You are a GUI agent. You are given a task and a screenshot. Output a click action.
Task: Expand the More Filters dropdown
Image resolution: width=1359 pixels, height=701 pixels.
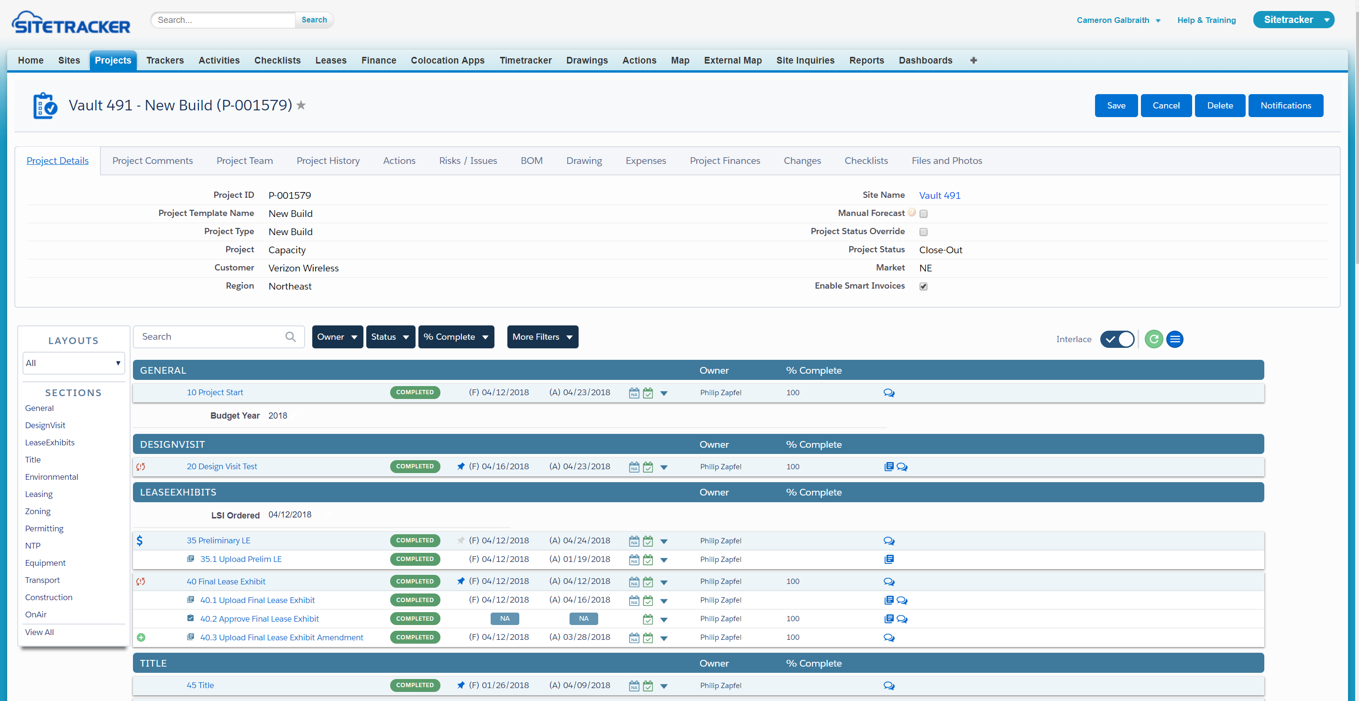point(542,337)
